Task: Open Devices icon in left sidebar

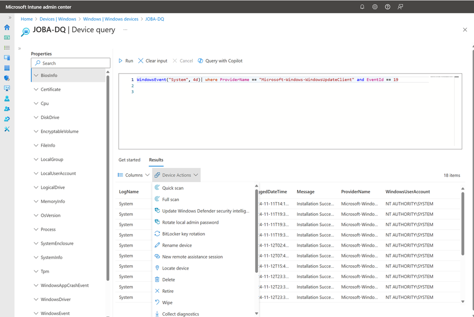Action: (x=7, y=58)
